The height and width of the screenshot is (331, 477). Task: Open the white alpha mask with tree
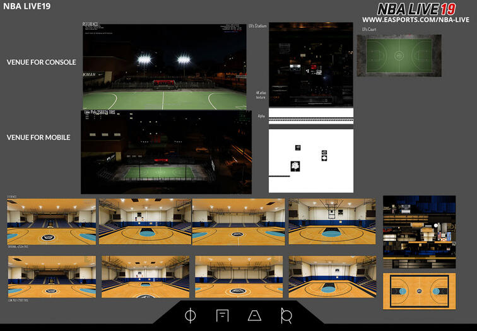click(311, 161)
